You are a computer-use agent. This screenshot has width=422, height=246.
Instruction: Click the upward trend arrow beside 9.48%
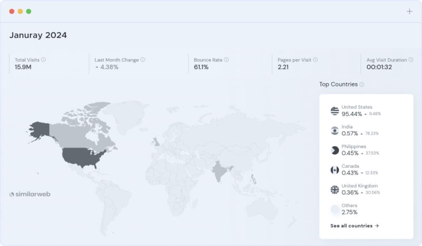[x=365, y=114]
